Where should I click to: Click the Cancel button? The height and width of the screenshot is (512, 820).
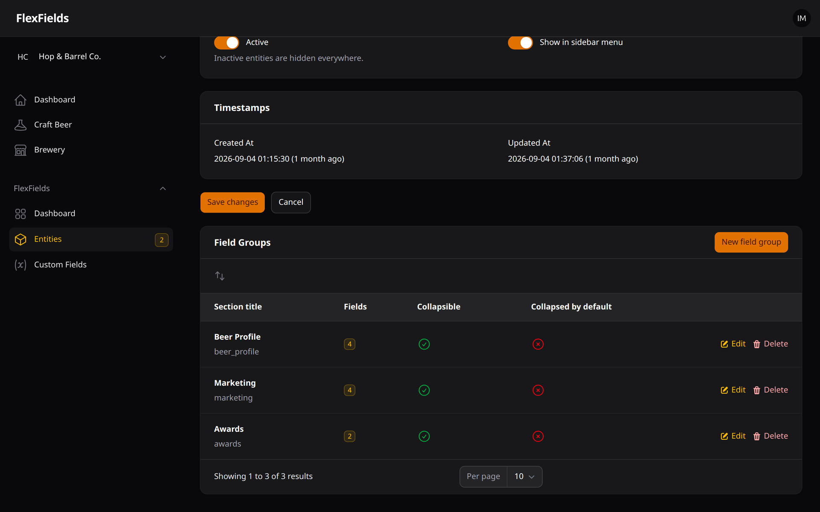pos(291,202)
